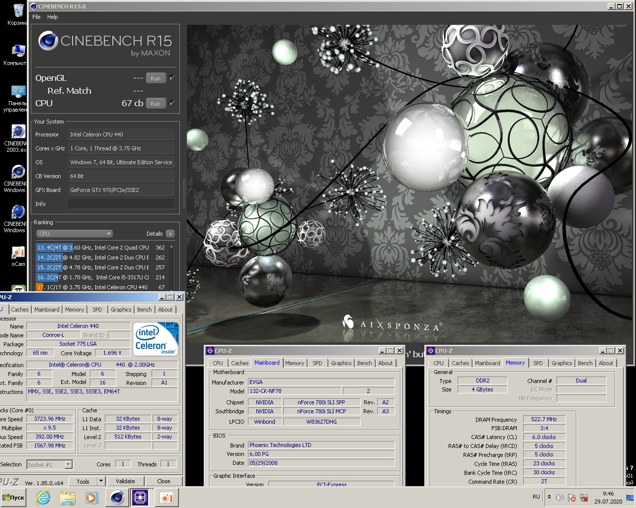Select Caches tab in CPU-Z Memory window
The image size is (636, 508).
pos(461,363)
